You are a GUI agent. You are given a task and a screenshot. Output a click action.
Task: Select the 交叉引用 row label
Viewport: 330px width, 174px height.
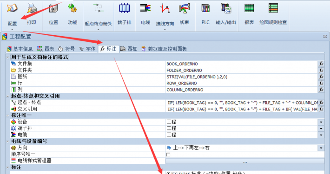(x=27, y=109)
